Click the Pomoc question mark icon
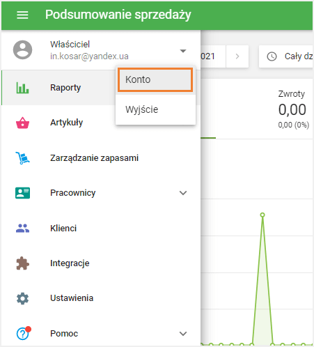The height and width of the screenshot is (347, 314). pyautogui.click(x=23, y=333)
